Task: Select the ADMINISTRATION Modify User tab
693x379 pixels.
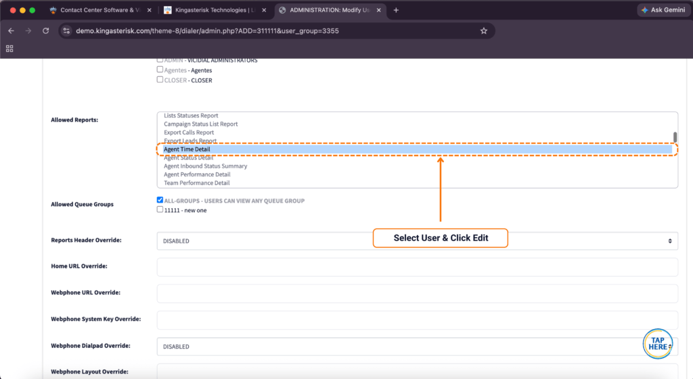Action: click(330, 10)
